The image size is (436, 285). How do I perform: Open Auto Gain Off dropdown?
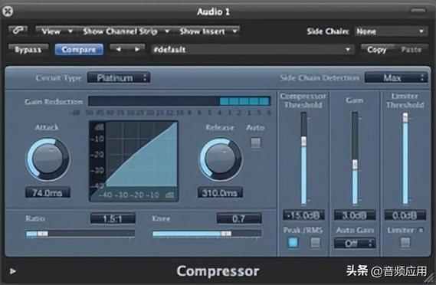pyautogui.click(x=355, y=244)
